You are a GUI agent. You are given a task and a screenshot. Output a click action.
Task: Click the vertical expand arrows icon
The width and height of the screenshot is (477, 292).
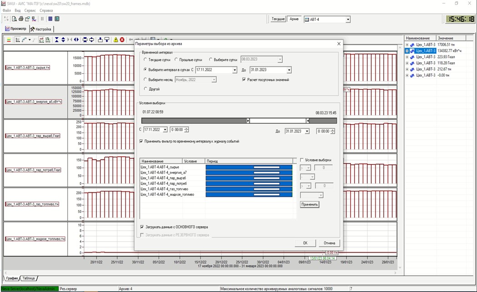[63, 40]
